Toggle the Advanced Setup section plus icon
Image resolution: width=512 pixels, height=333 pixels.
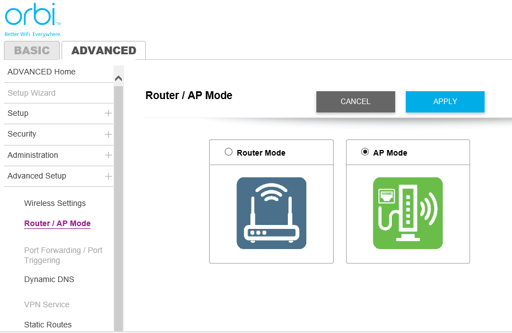click(108, 176)
